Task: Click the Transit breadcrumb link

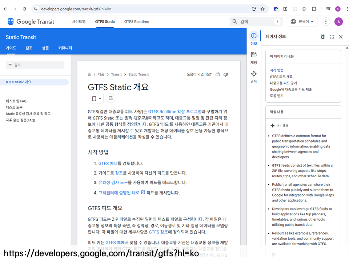Action: 116,74
